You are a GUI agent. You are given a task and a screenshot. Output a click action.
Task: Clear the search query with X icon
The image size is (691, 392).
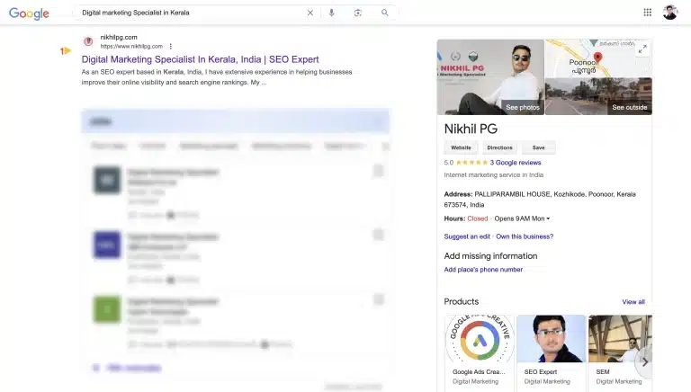(x=310, y=13)
